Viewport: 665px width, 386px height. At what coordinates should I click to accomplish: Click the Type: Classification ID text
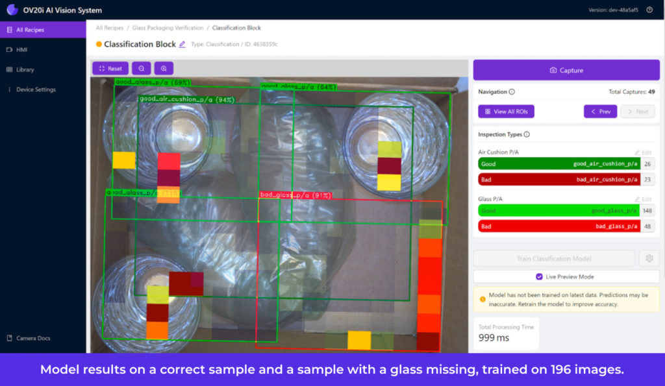[234, 44]
